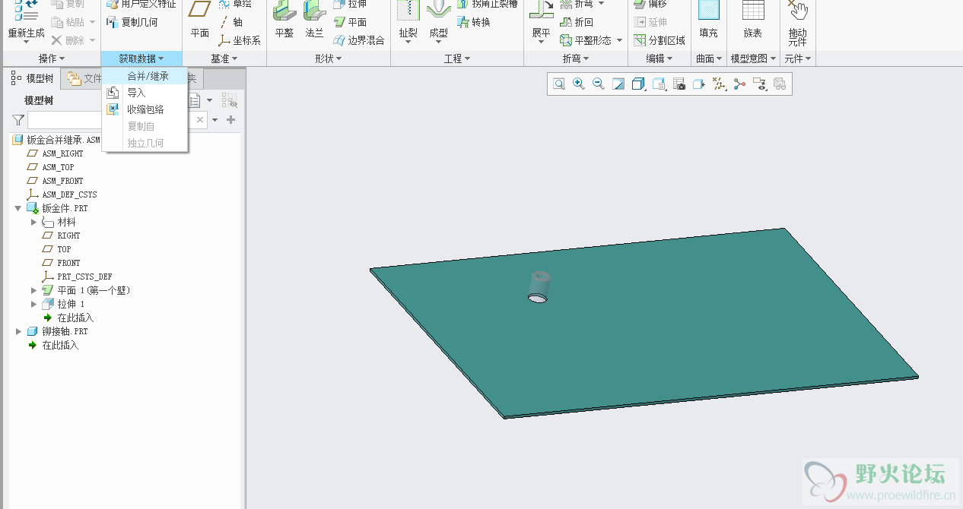Expand the 平面 1 (第一个壁) feature node

tap(33, 290)
